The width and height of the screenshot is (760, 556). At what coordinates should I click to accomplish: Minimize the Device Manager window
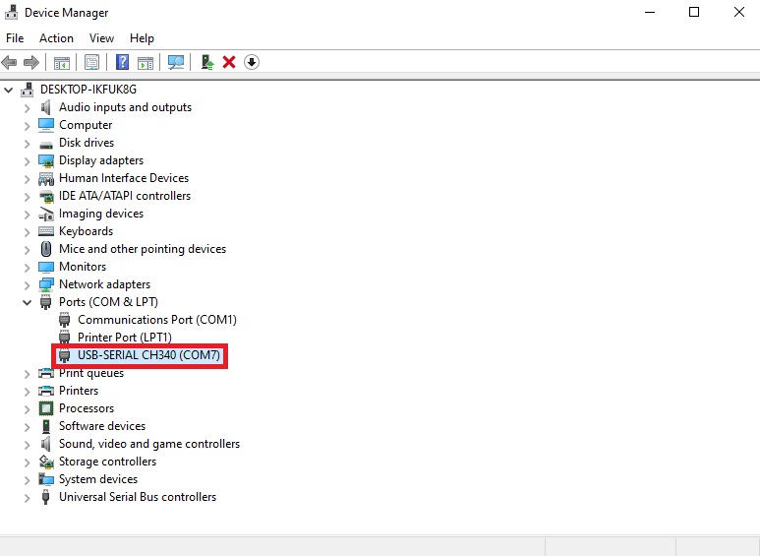[650, 12]
